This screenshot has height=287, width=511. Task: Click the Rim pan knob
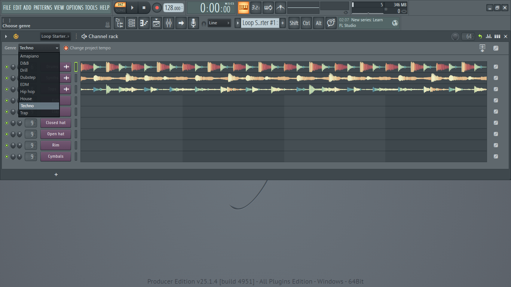13,145
